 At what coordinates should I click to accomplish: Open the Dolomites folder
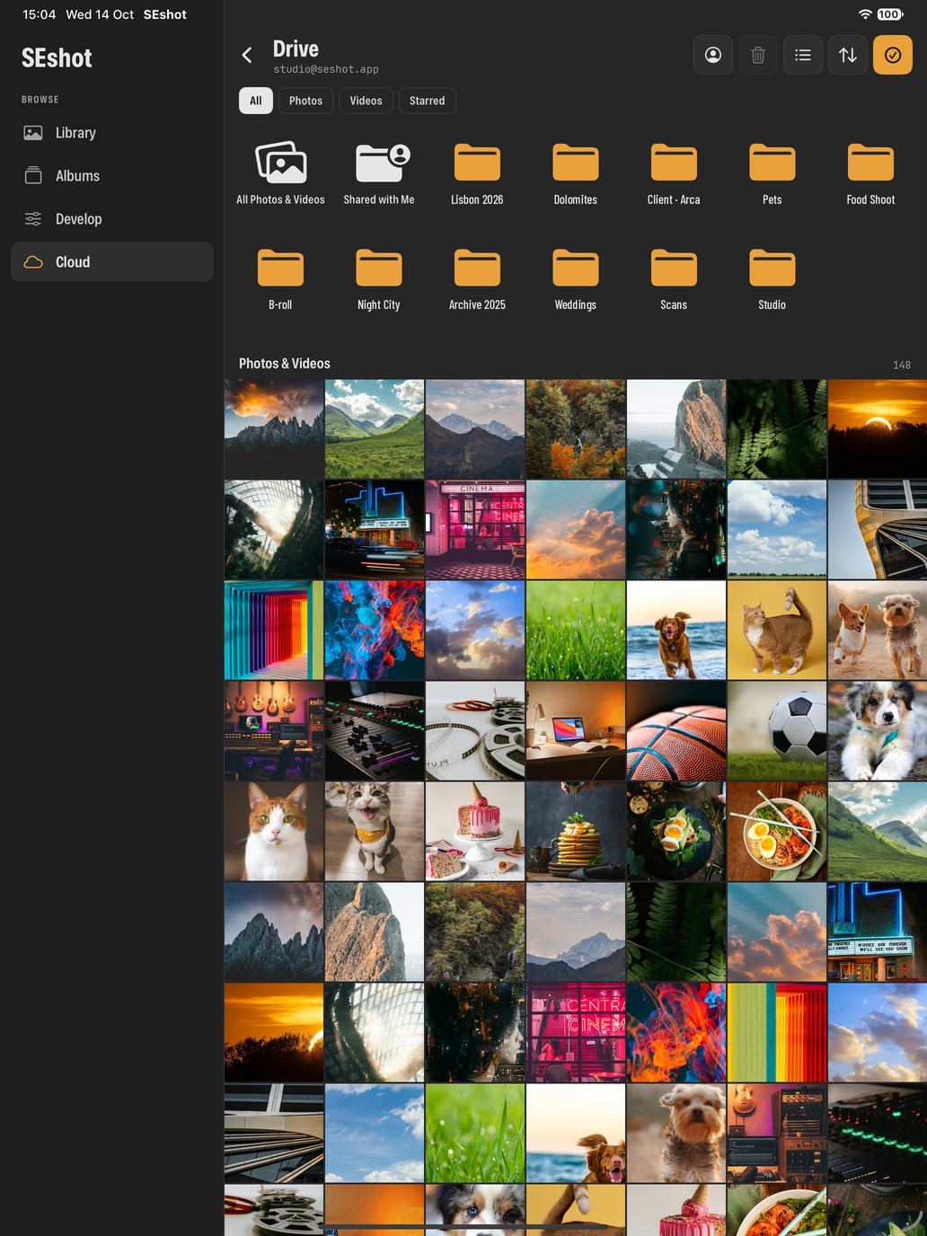click(x=576, y=173)
